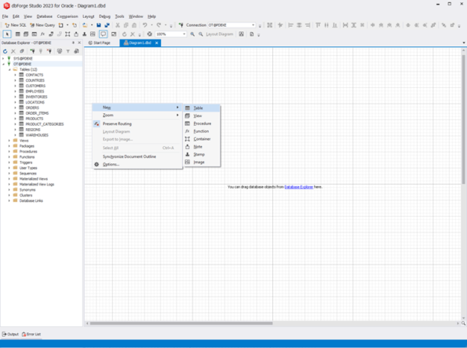This screenshot has height=348, width=467.
Task: Select the Materialized View Logs folder
Action: [x=37, y=185]
